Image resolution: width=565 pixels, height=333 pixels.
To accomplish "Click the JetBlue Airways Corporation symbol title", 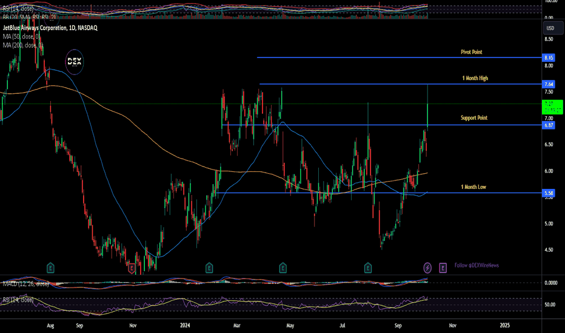I will [50, 28].
